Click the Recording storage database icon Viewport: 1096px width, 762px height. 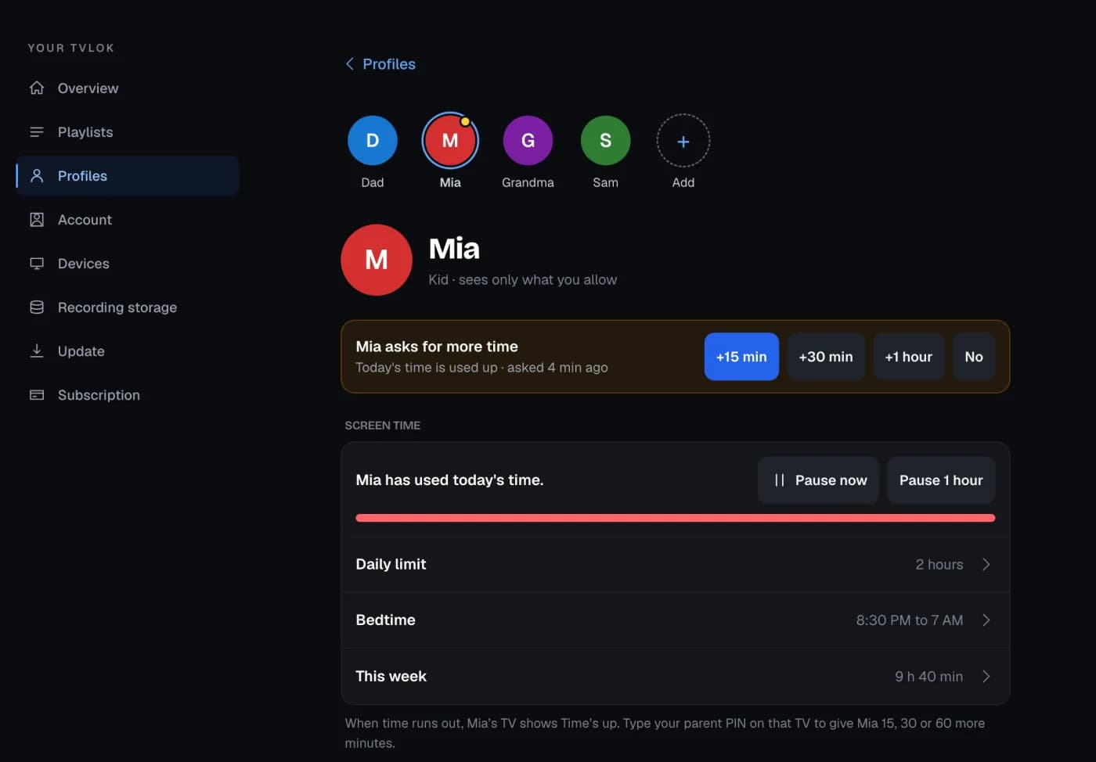37,307
